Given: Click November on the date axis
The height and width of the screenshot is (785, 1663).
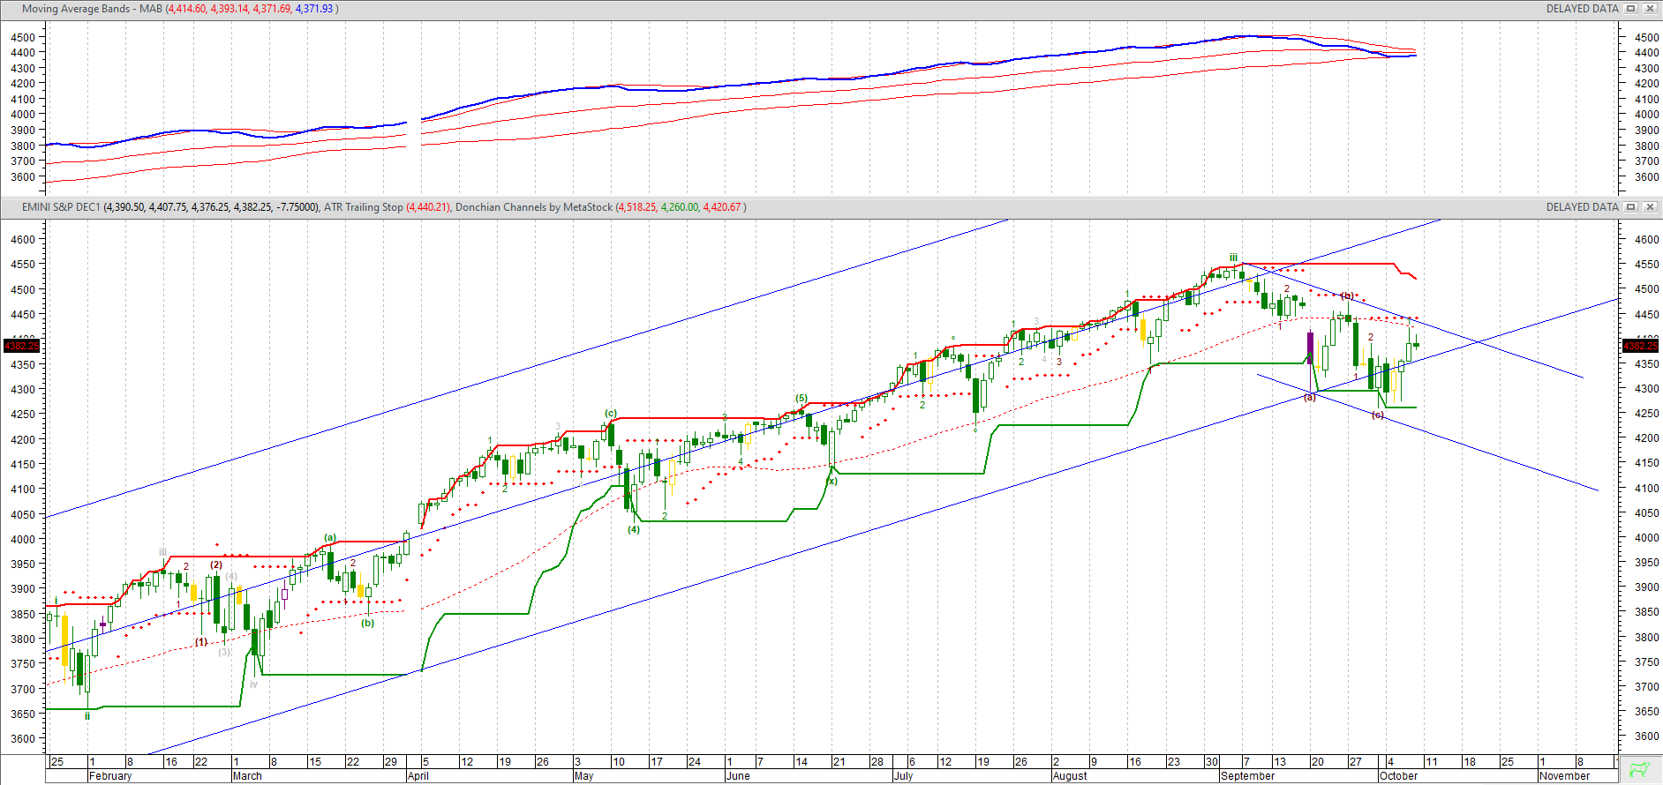Looking at the screenshot, I should 1564,776.
